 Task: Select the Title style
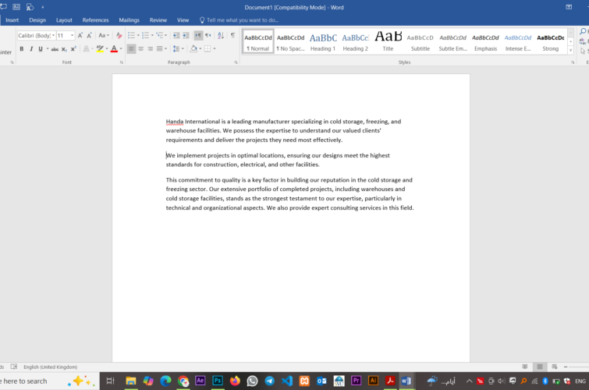(x=388, y=41)
